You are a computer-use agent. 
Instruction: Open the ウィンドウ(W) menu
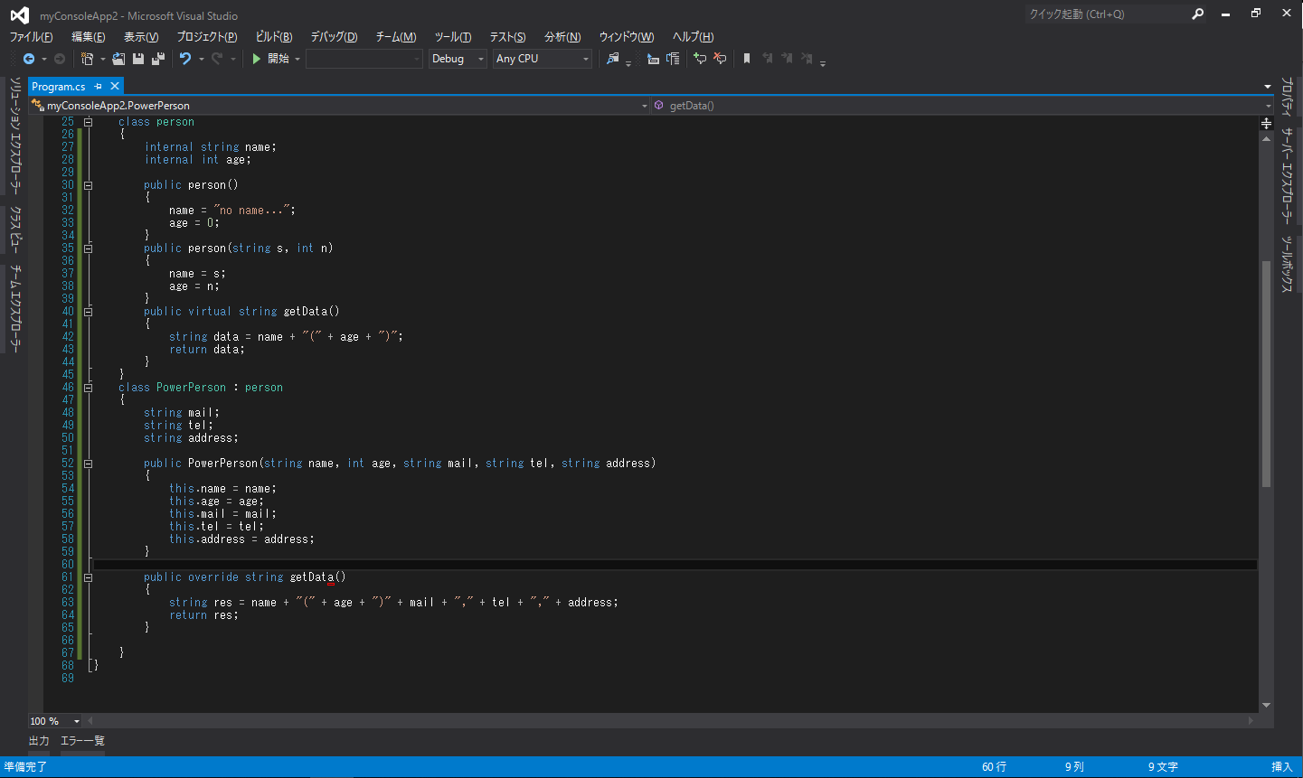coord(627,37)
